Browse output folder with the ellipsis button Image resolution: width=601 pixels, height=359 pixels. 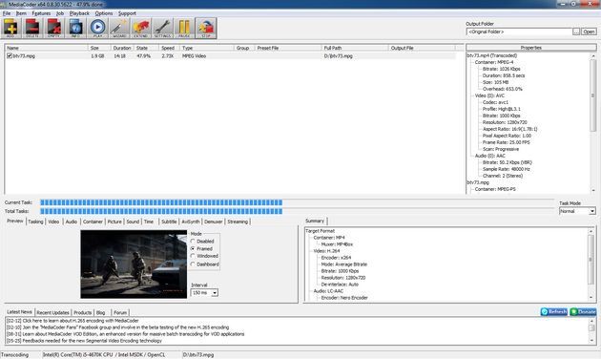coord(576,32)
